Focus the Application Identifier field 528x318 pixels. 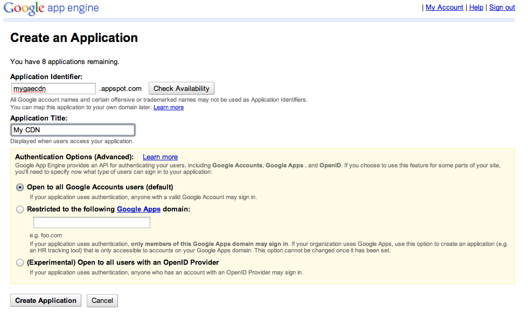53,89
